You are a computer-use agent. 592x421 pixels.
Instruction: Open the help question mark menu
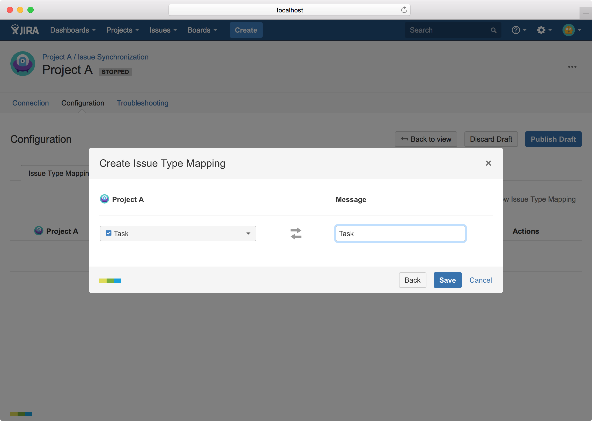tap(519, 30)
